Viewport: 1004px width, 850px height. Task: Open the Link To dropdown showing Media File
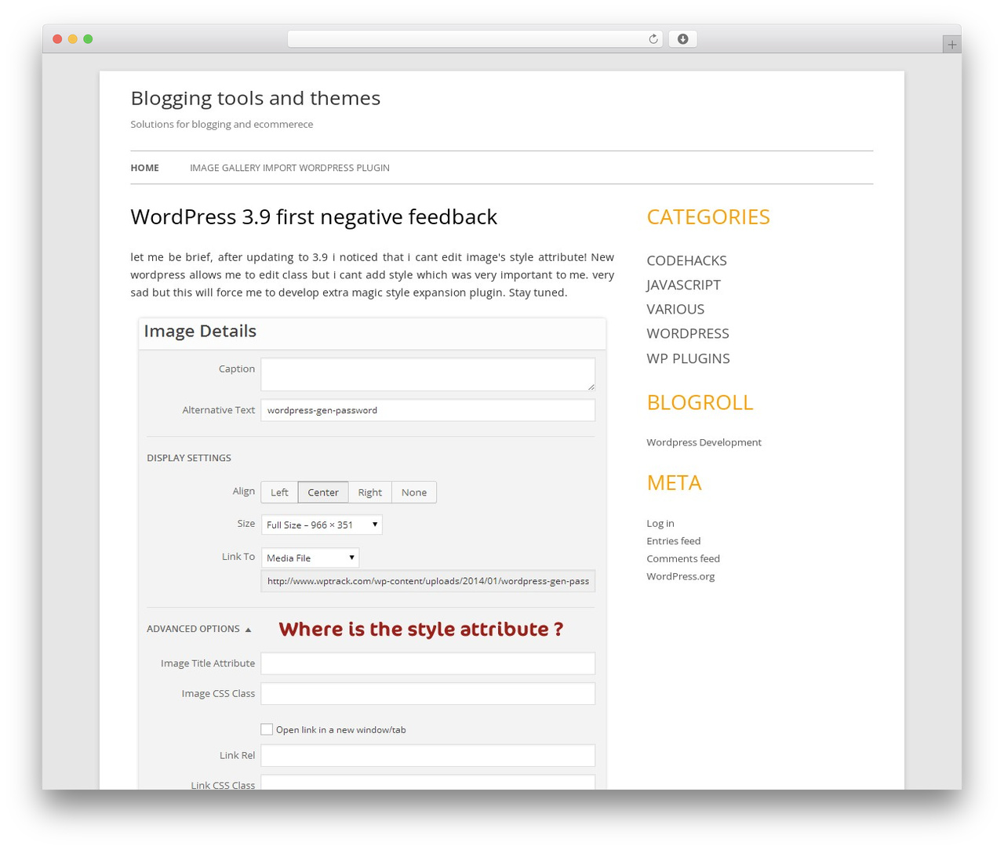310,558
